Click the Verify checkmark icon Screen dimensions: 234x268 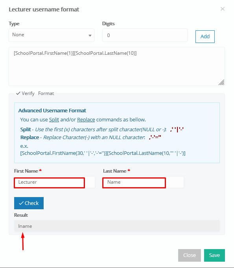click(18, 93)
